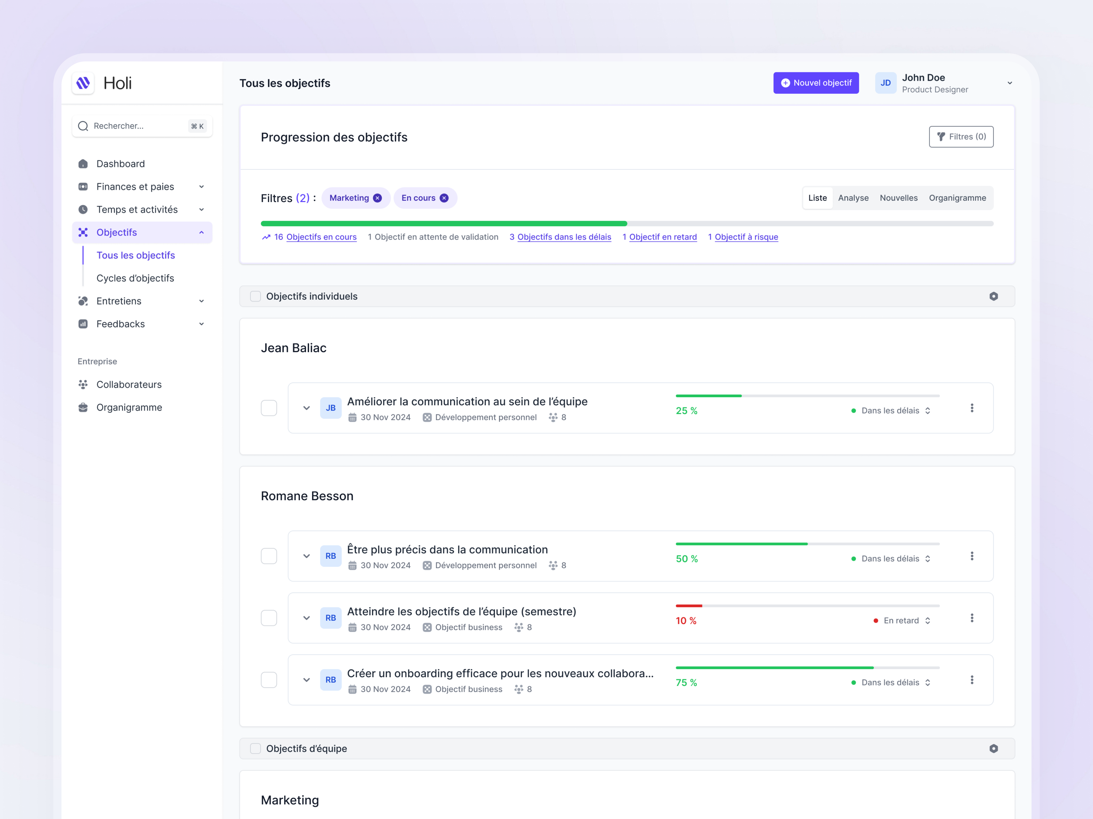Click the Finances et paies icon
Viewport: 1093px width, 819px height.
point(83,187)
